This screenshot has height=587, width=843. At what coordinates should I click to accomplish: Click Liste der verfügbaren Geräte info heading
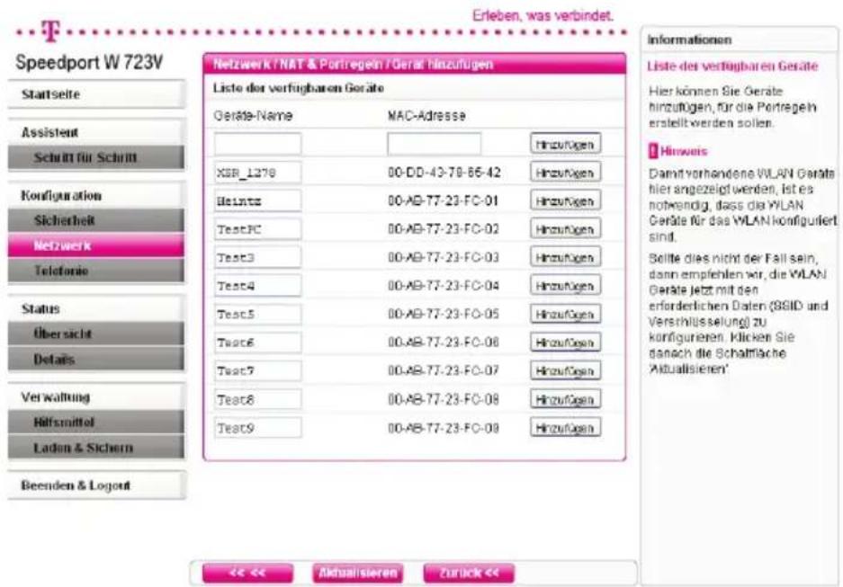[x=732, y=67]
